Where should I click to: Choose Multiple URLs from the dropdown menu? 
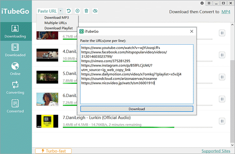pos(56,23)
